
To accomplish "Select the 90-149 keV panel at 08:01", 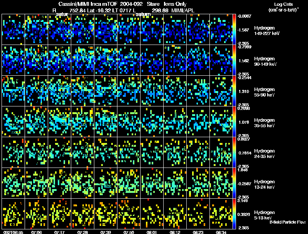I will pyautogui.click(x=152, y=60).
